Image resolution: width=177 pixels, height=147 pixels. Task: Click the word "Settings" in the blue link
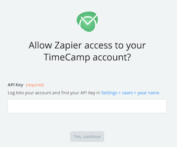pos(109,93)
